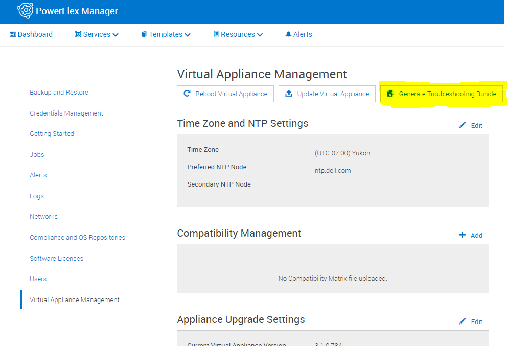Click the Reboot Virtual Appliance button
Screen dimensions: 507x346
click(225, 94)
